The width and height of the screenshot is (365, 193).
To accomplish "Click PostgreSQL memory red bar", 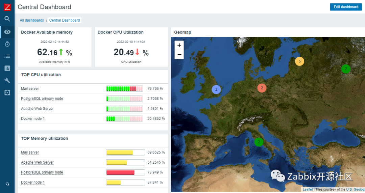I will (x=125, y=172).
